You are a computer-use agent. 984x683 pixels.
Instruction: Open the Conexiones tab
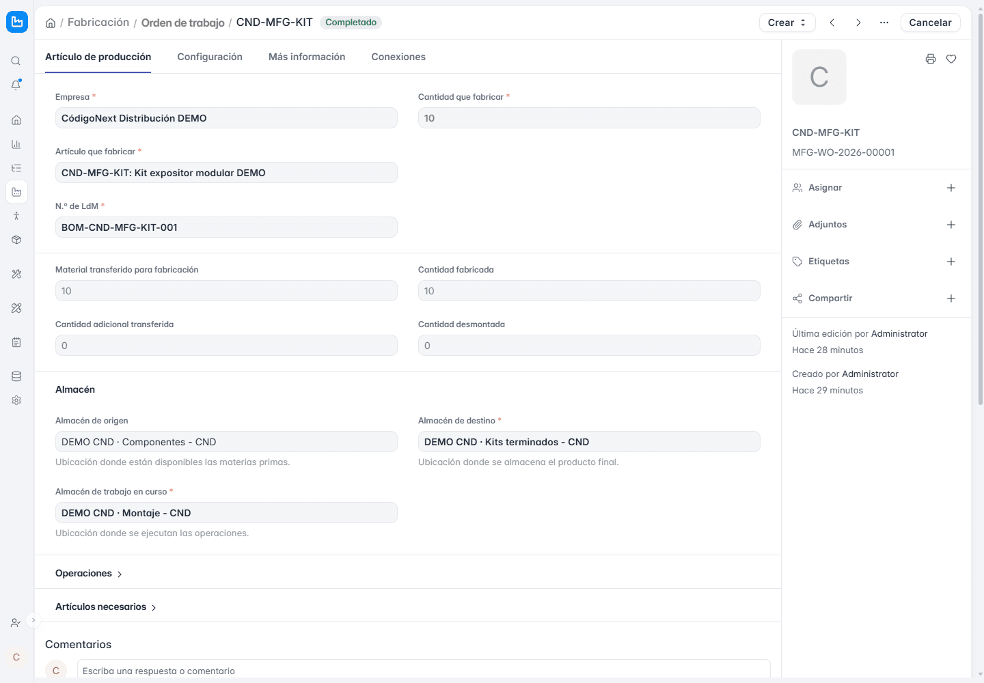point(398,57)
